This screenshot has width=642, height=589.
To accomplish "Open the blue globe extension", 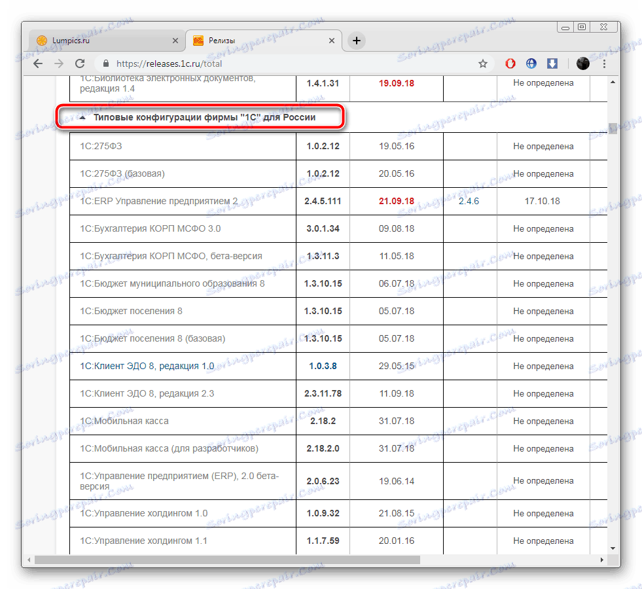I will coord(531,63).
